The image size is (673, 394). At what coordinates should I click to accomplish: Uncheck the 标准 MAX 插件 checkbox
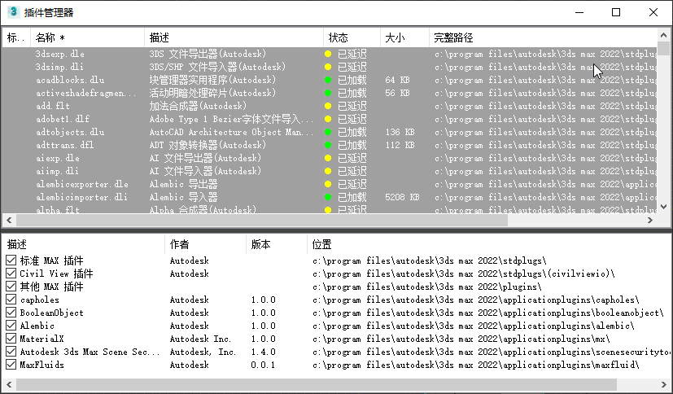click(x=11, y=260)
